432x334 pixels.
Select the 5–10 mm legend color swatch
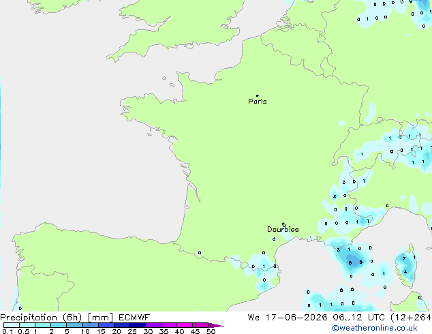(x=74, y=325)
